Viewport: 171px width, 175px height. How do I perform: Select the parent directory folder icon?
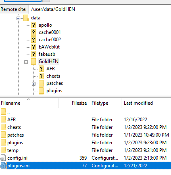tap(3, 112)
